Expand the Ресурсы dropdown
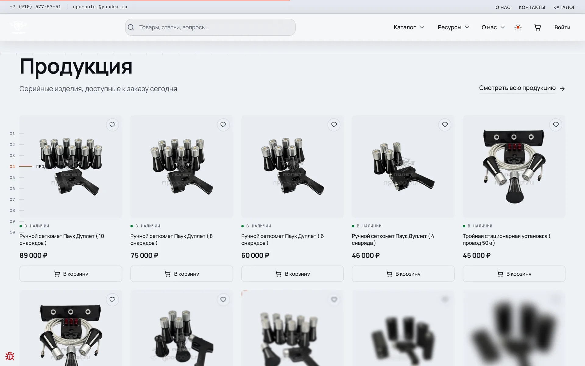 pyautogui.click(x=453, y=27)
